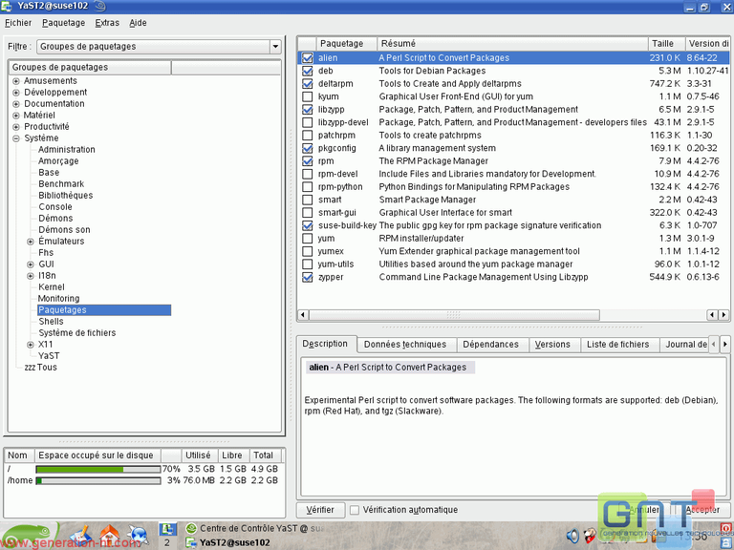Collapse the Système group

[16, 138]
